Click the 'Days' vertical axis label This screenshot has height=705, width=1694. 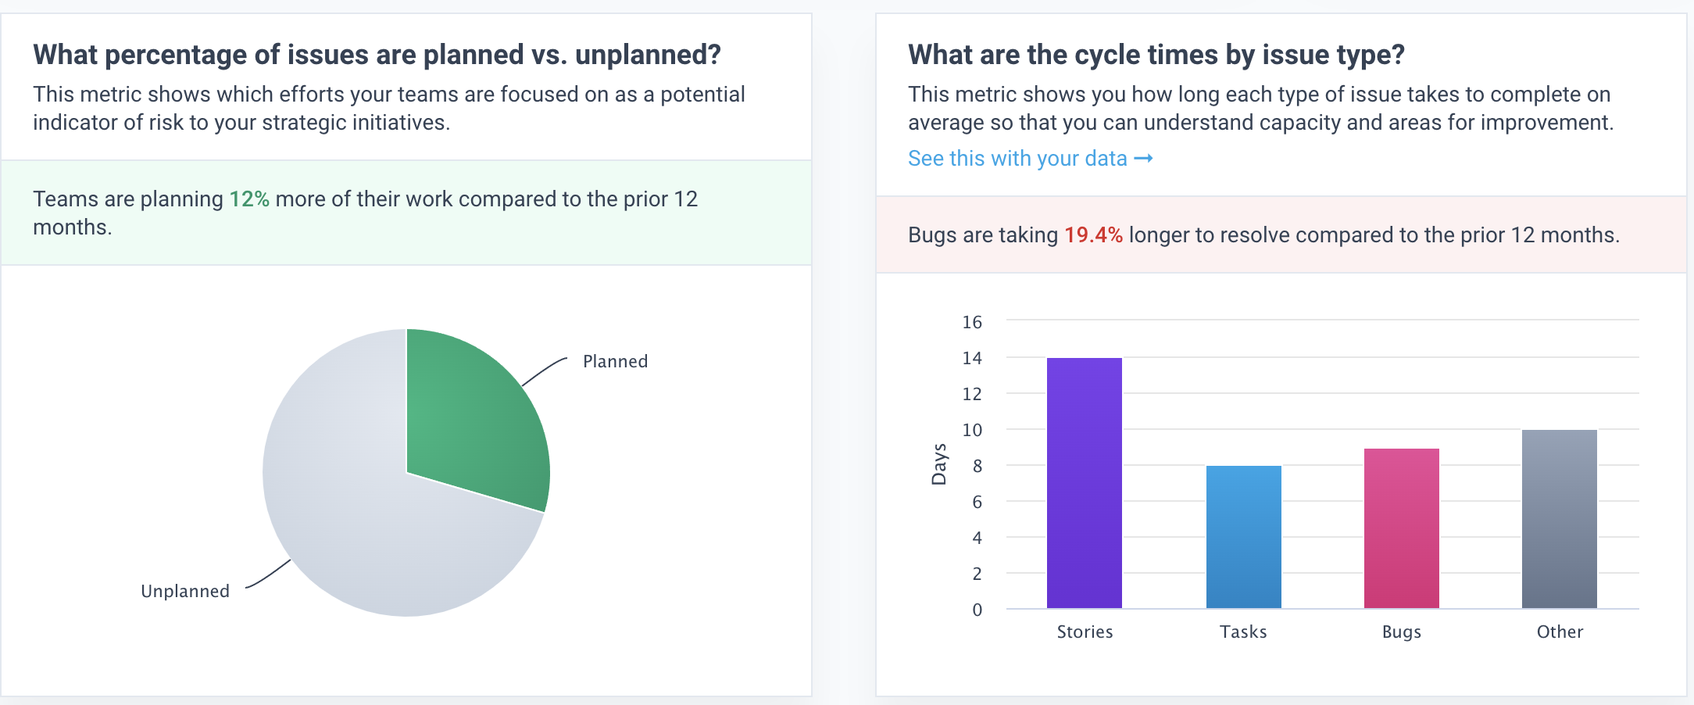940,466
